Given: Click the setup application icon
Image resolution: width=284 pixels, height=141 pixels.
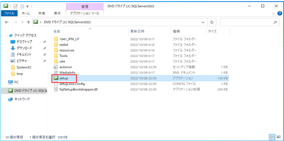Looking at the screenshot, I should coord(56,78).
